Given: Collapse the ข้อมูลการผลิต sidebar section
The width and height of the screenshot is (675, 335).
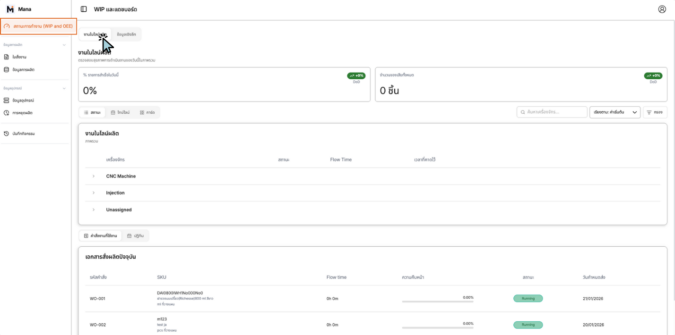Looking at the screenshot, I should 64,45.
